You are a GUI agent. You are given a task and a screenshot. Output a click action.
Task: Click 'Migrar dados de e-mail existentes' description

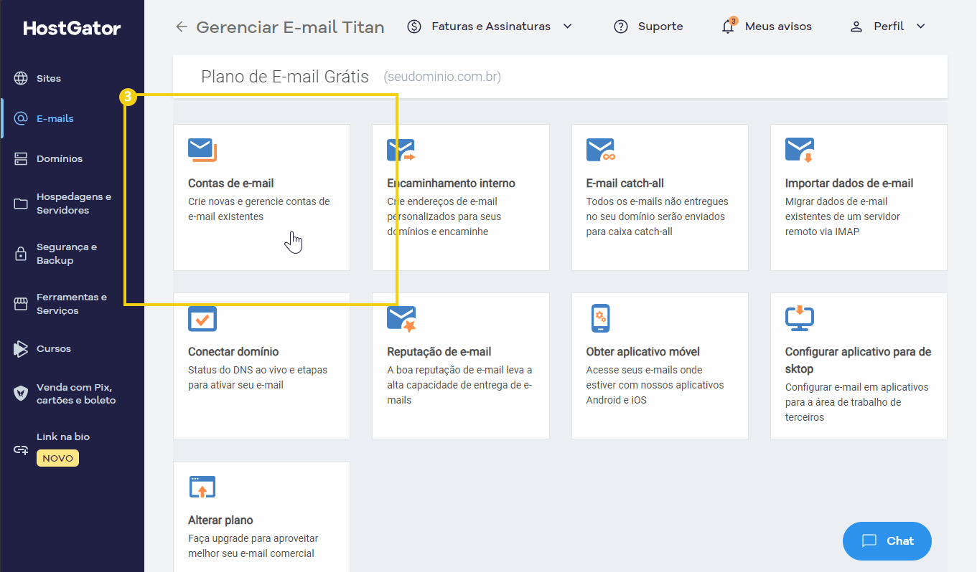tap(843, 216)
